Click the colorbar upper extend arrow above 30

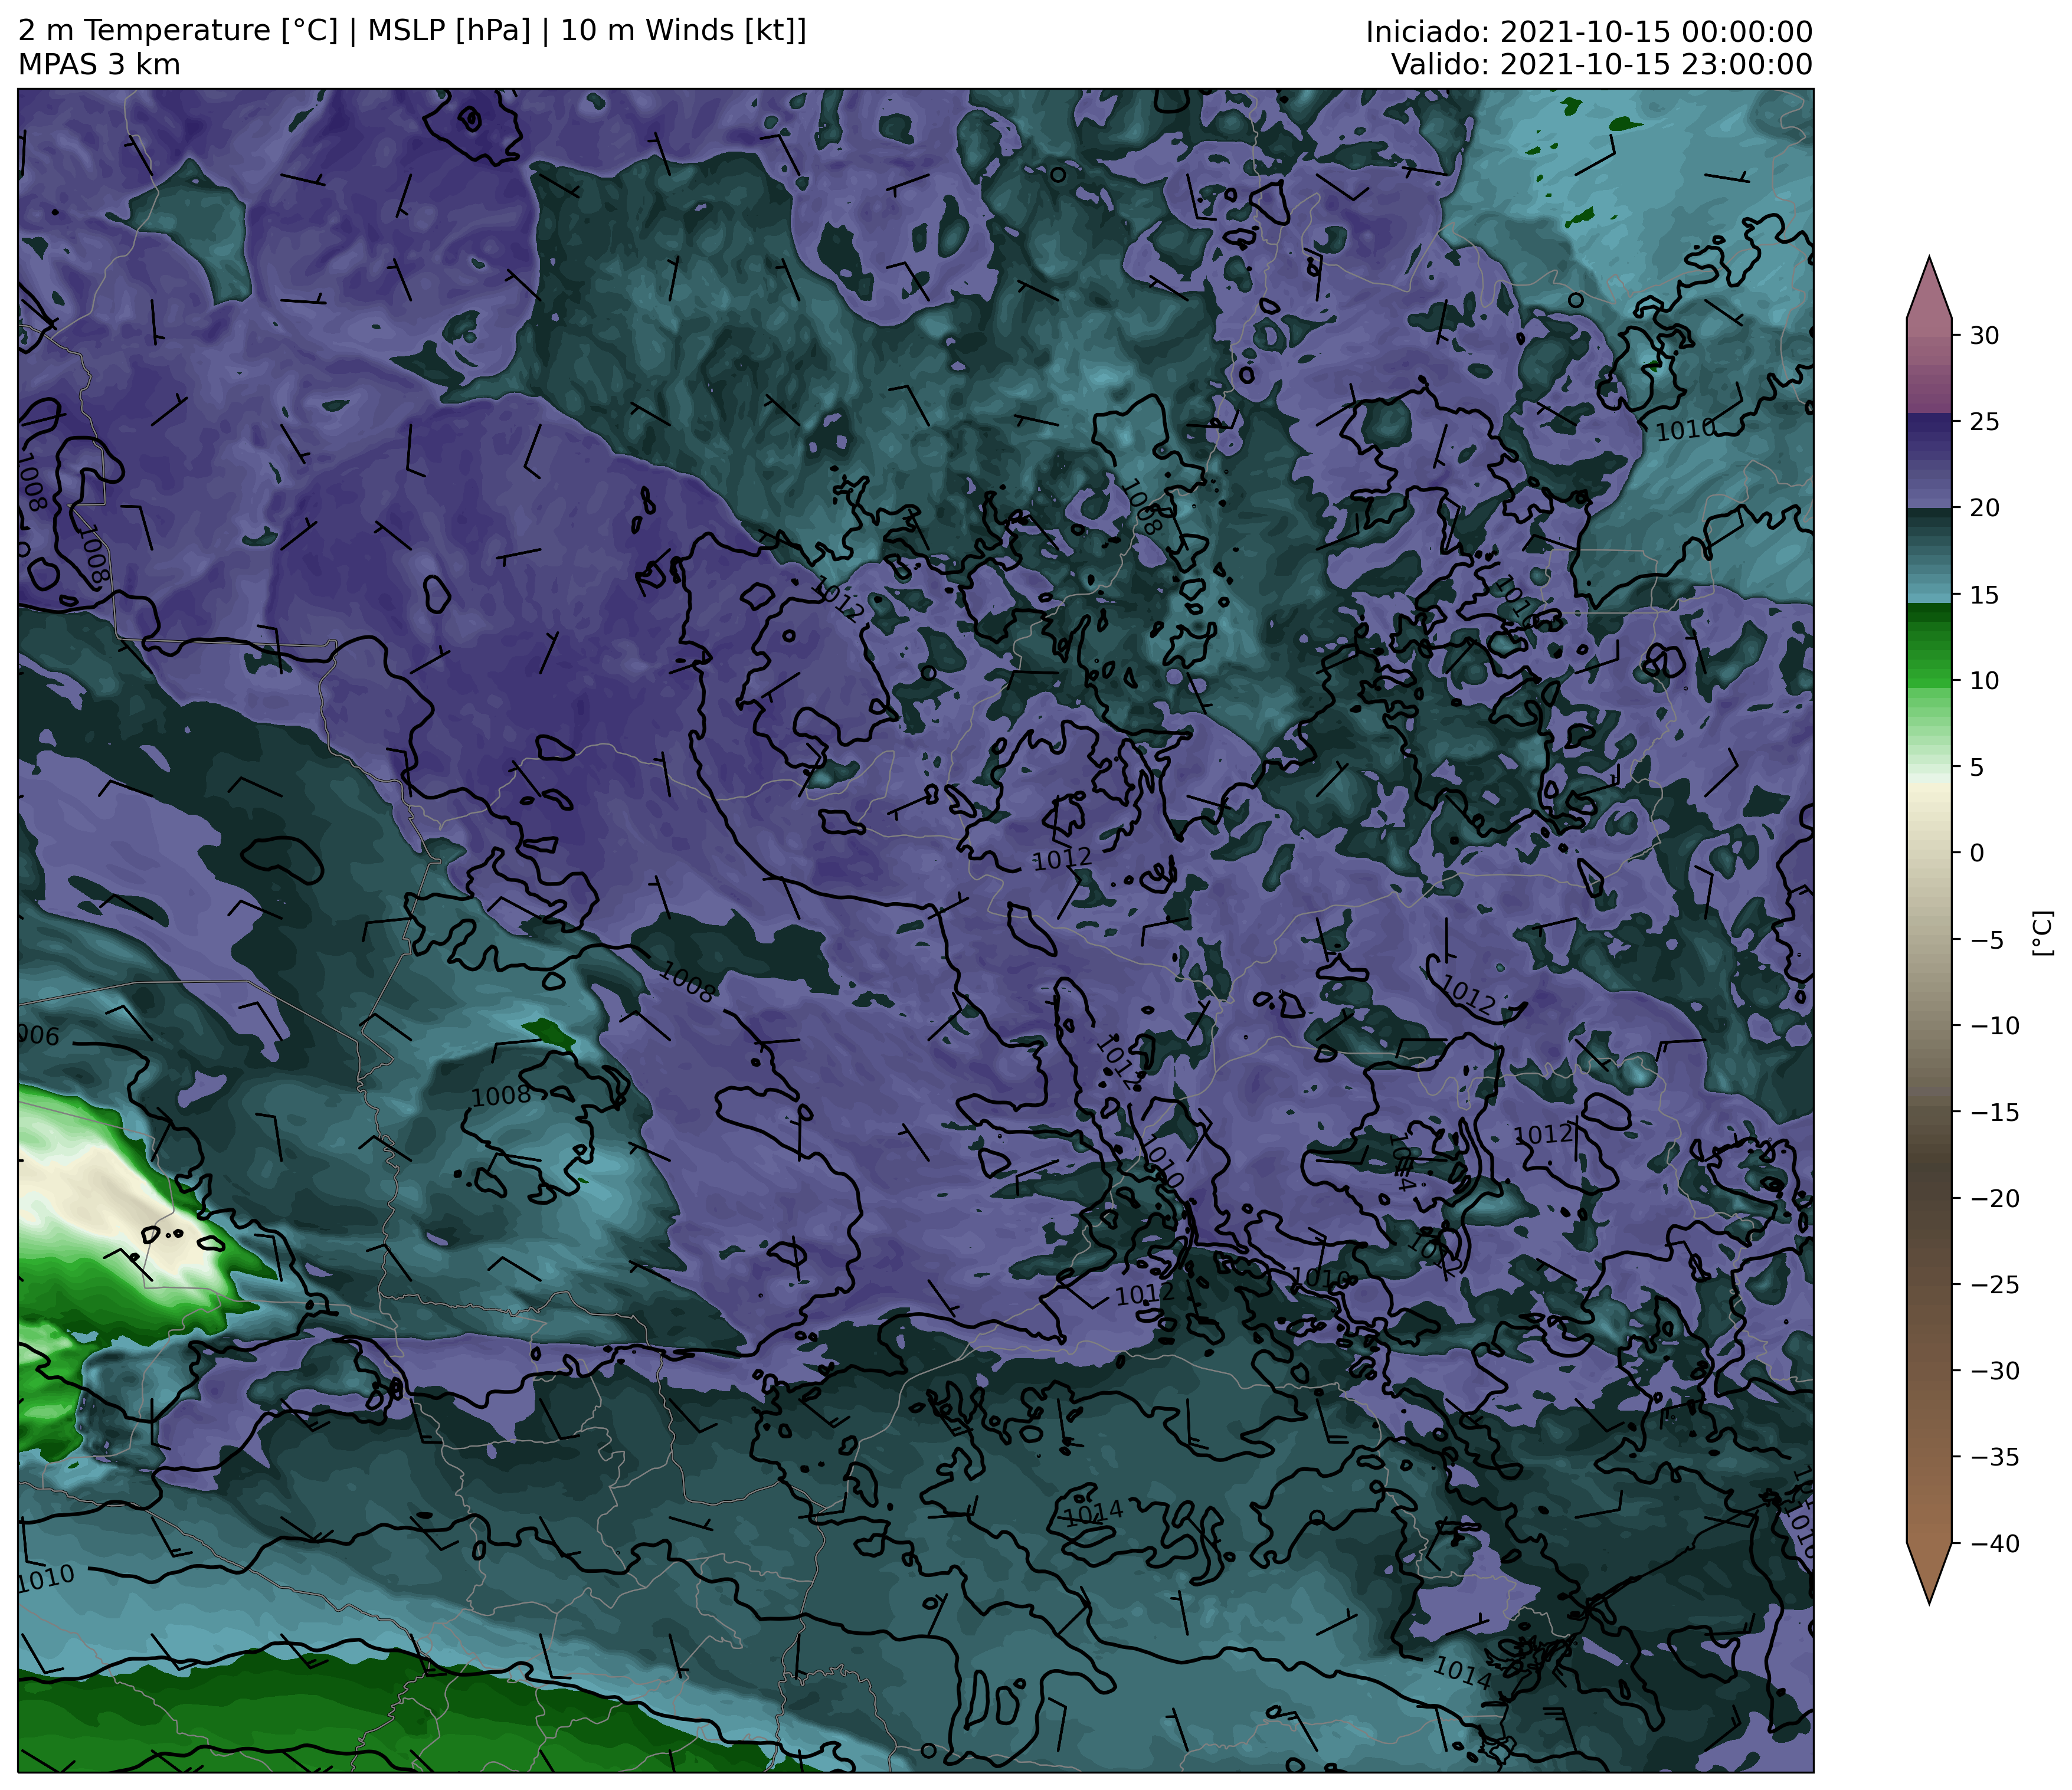pyautogui.click(x=1929, y=292)
